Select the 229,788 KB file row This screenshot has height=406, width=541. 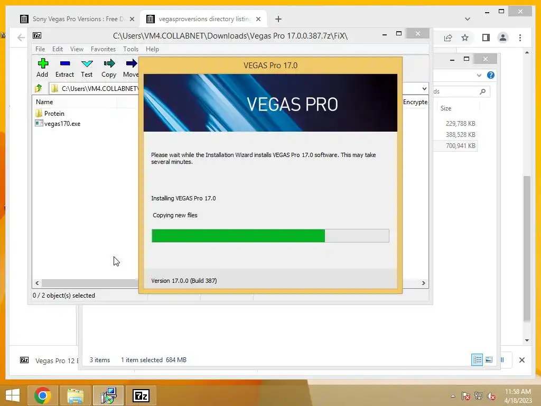[x=455, y=123]
